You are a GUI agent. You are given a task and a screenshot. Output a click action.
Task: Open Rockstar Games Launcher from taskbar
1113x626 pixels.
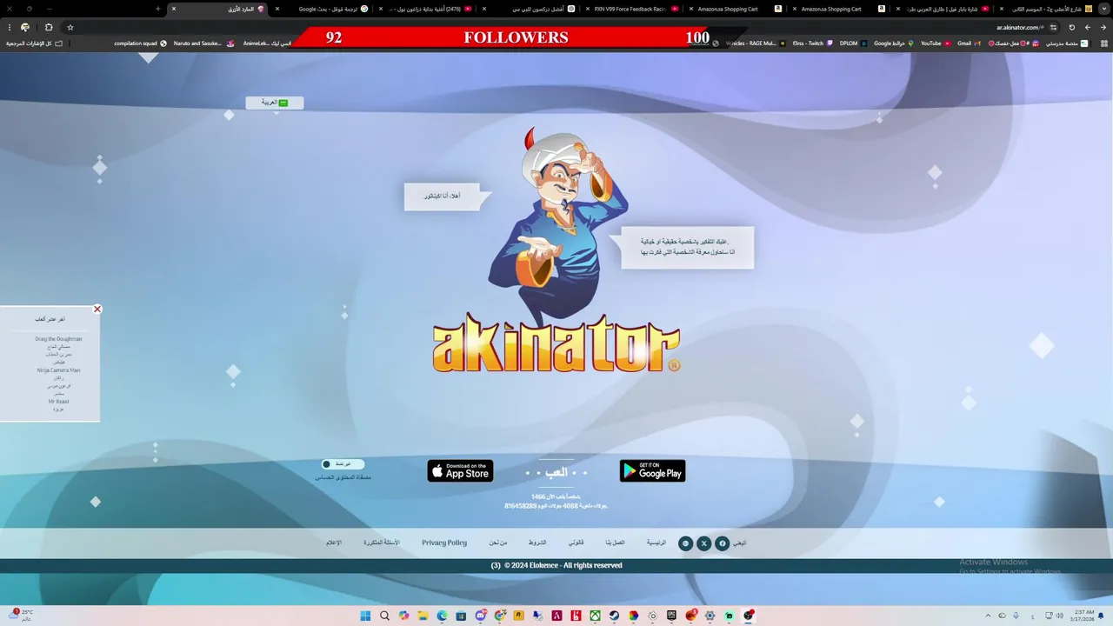(518, 616)
